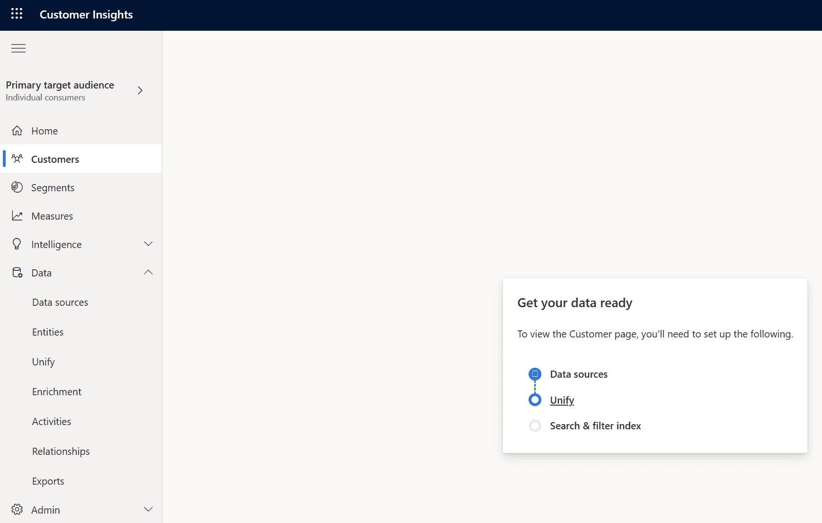The image size is (822, 523).
Task: Click the Admin gear icon
Action: point(17,509)
